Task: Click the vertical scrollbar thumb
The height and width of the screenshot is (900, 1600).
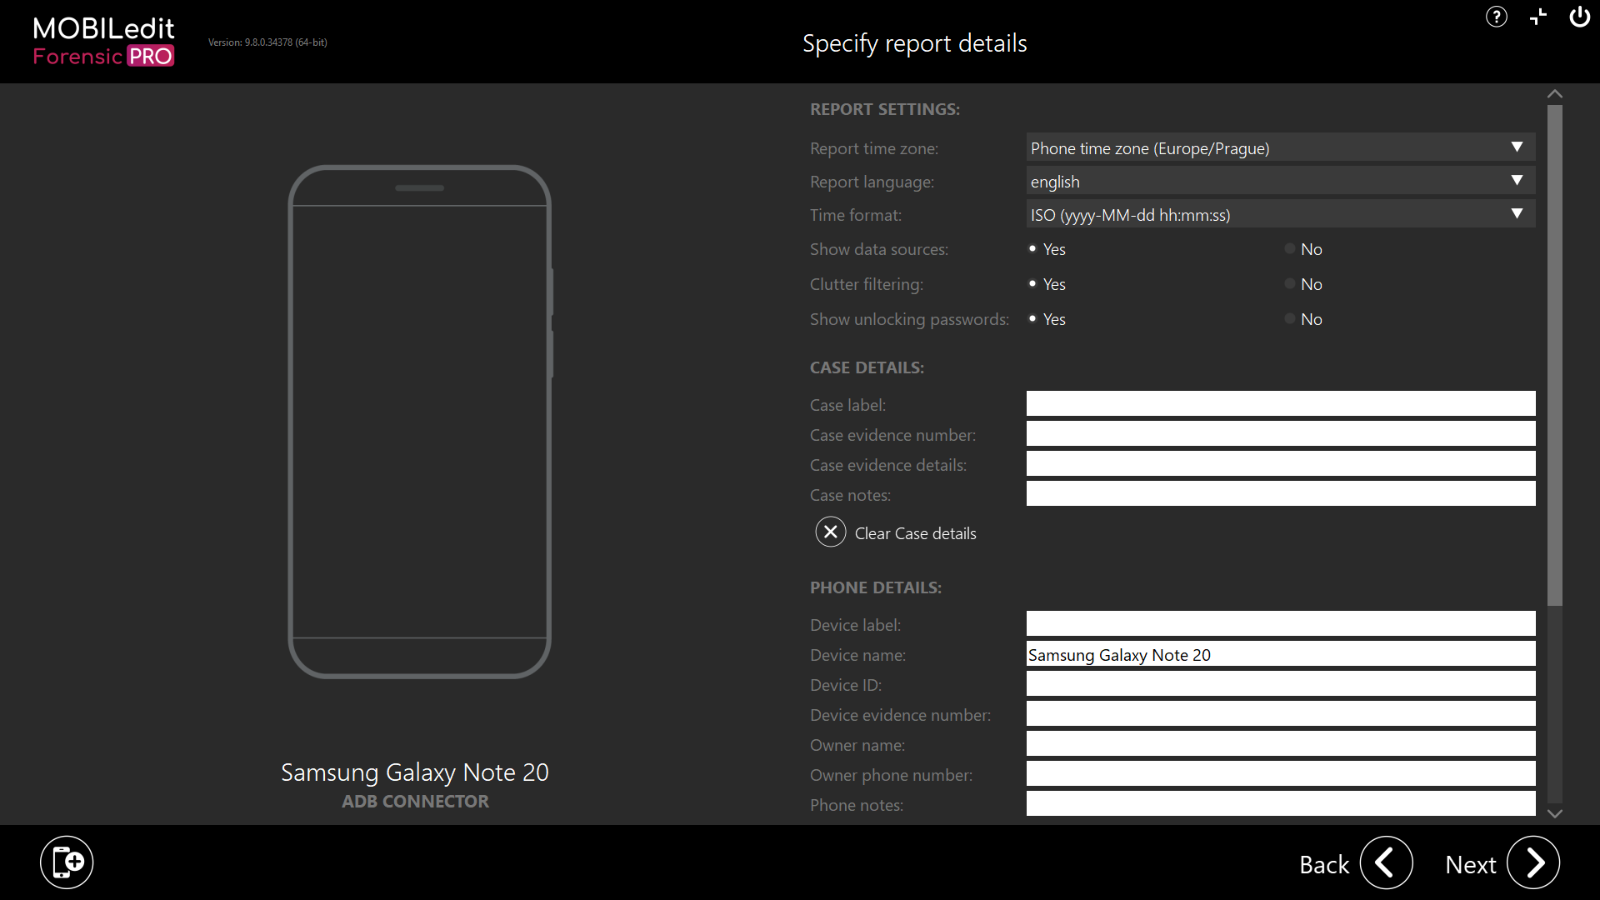Action: click(1555, 355)
